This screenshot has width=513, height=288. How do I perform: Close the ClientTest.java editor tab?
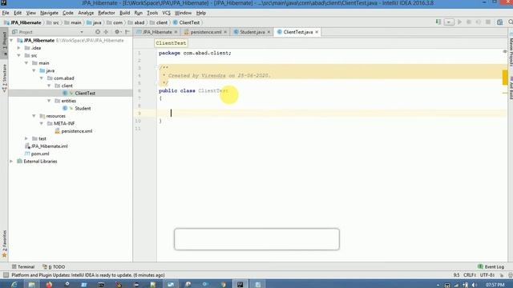(x=317, y=32)
